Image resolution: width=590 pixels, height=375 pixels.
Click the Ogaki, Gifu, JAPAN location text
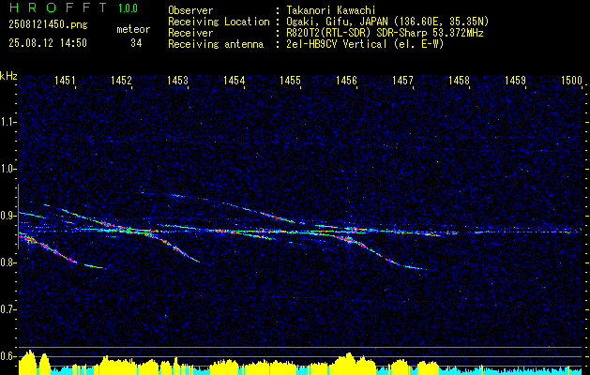click(387, 22)
